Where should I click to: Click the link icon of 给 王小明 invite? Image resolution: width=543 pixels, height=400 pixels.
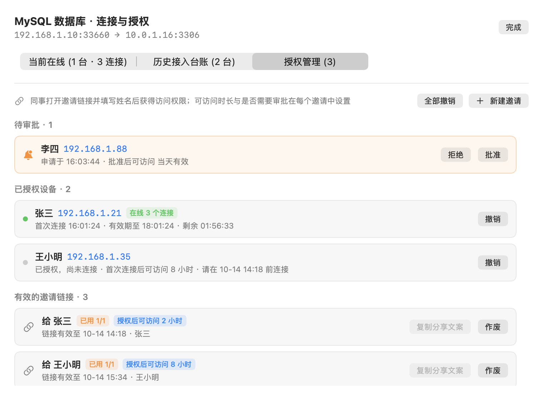click(29, 370)
